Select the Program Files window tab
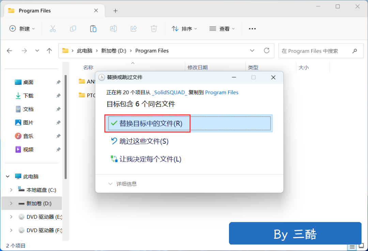 tap(55, 11)
